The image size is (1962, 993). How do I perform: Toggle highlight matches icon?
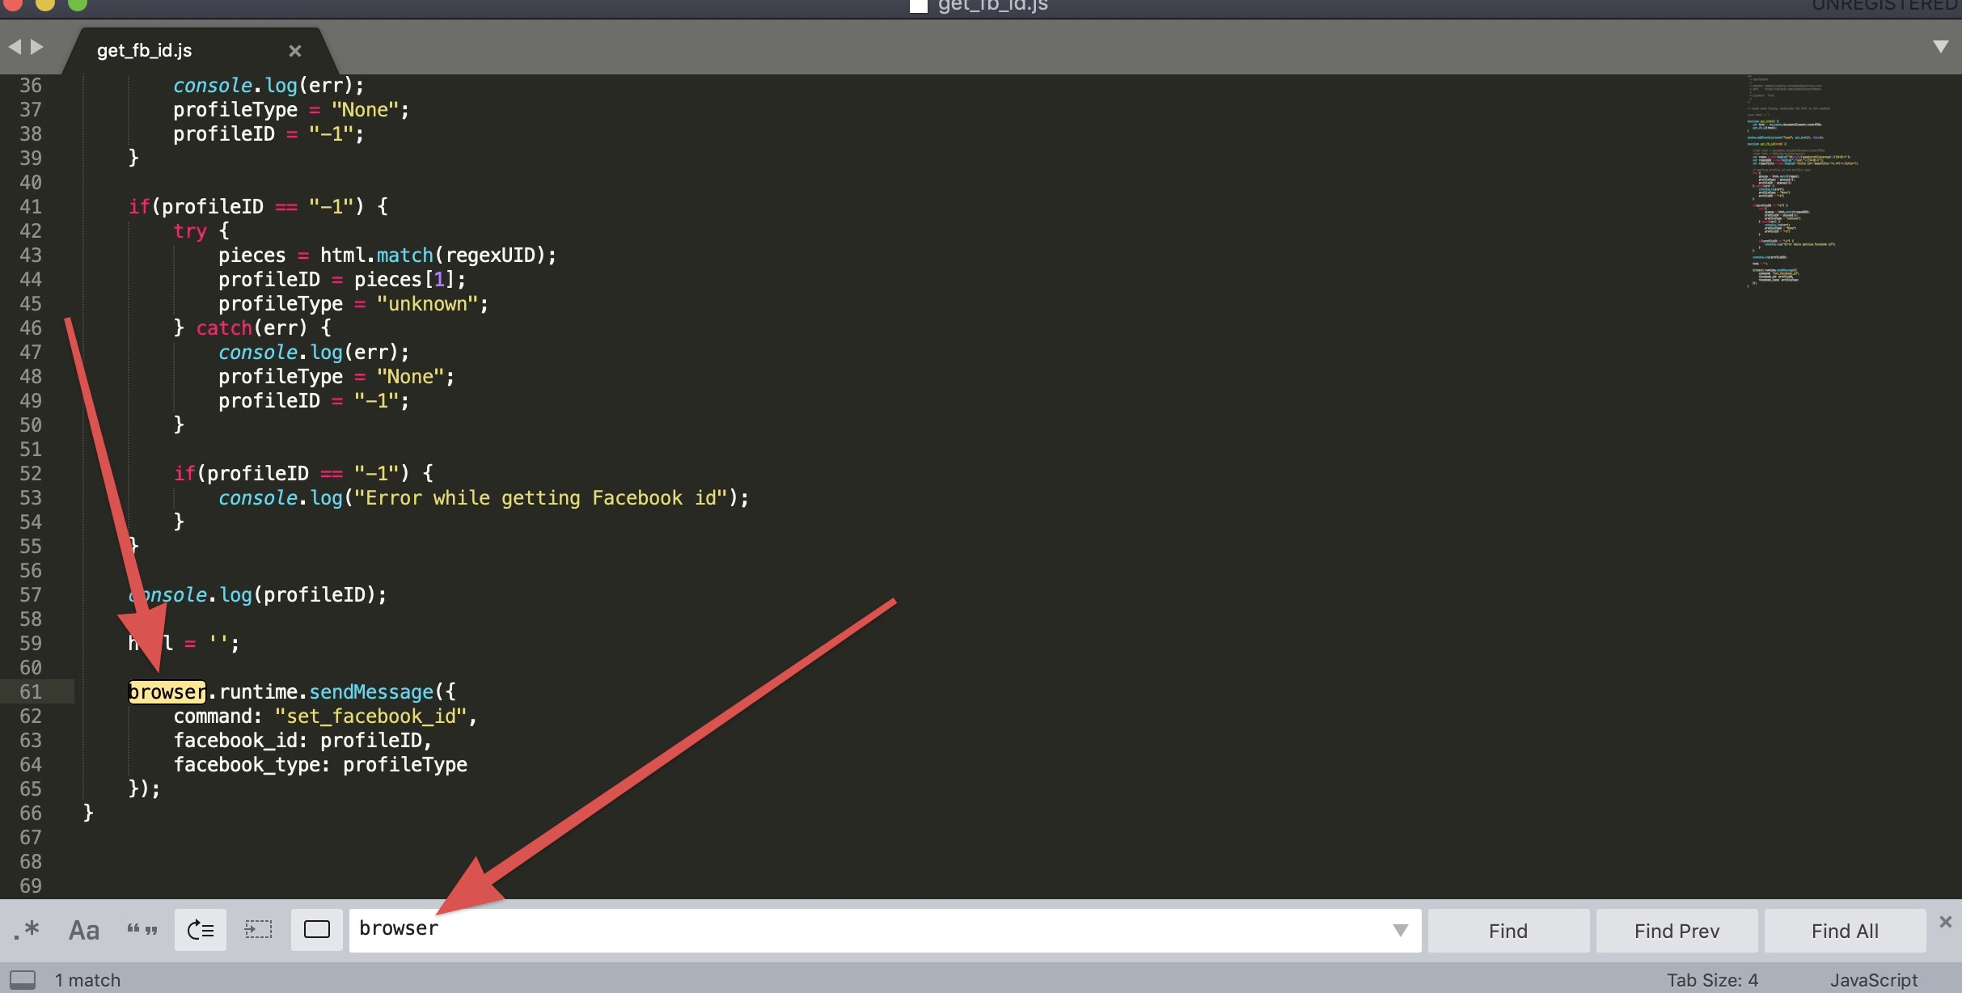317,930
